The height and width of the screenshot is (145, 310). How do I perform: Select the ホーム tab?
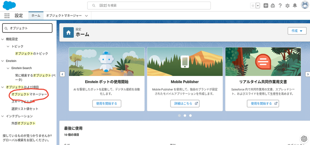(36, 16)
